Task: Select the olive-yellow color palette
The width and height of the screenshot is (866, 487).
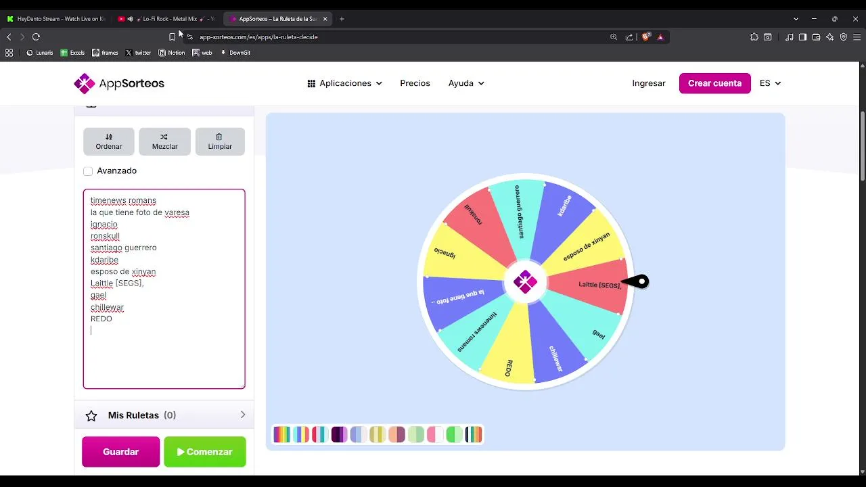Action: click(x=378, y=434)
